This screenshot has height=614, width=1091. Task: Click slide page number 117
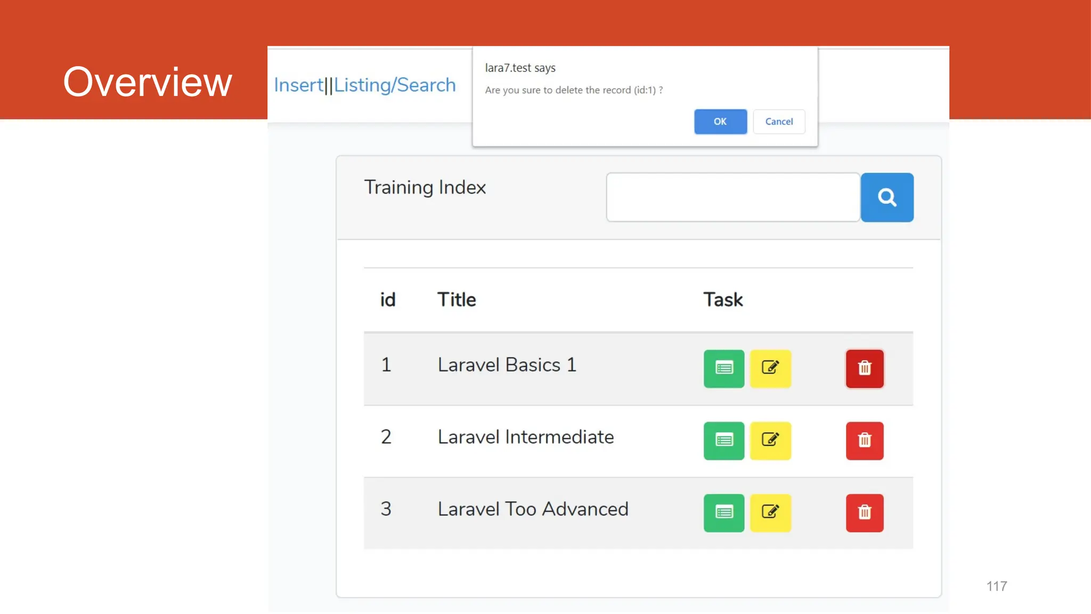click(x=997, y=586)
